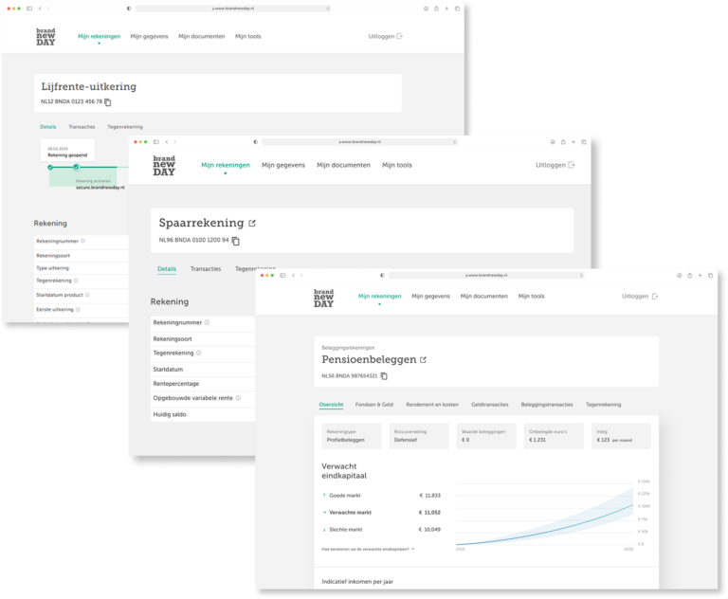Select Transacties tab under Spaarrekening
The image size is (728, 599).
(x=206, y=269)
